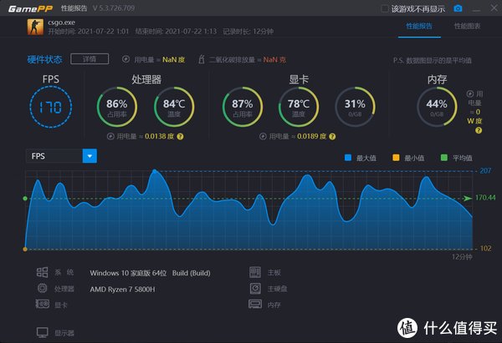Open hardware 详情 details button

point(90,59)
